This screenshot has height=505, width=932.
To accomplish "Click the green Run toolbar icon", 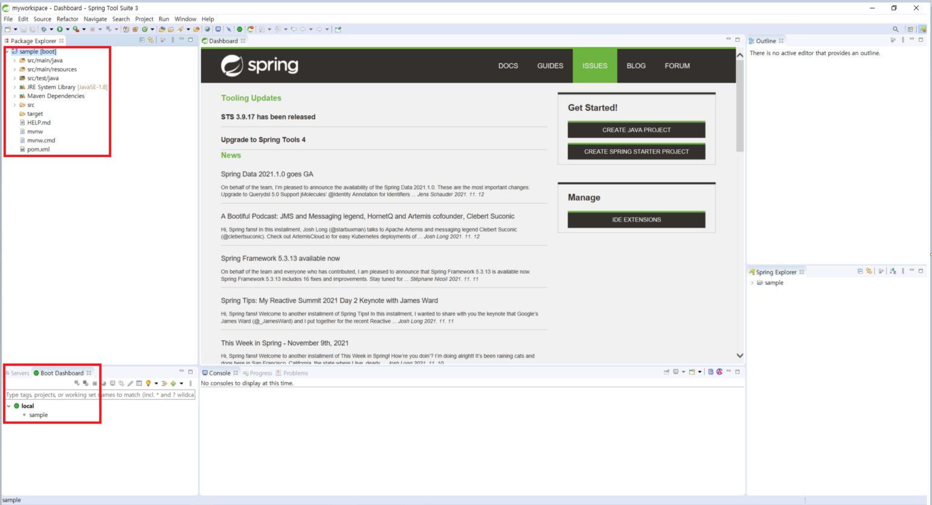I will pos(60,29).
